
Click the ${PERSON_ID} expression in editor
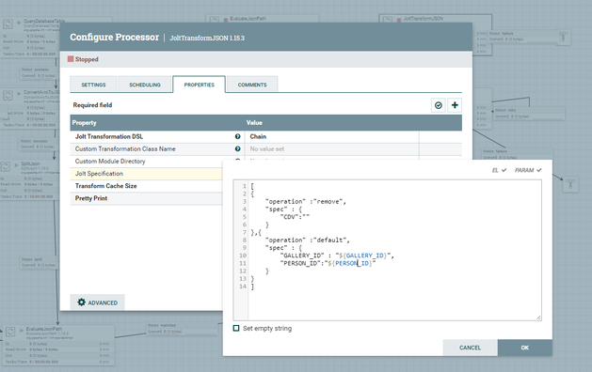coord(350,263)
